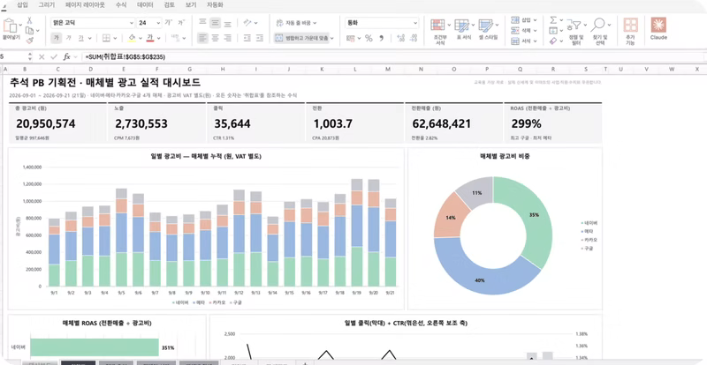Screen dimensions: 707x365
Task: Open the Draw (그리기) ribbon tab
Action: coord(47,5)
